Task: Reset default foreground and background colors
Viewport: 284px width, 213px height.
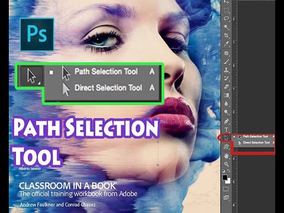Action: [224, 171]
